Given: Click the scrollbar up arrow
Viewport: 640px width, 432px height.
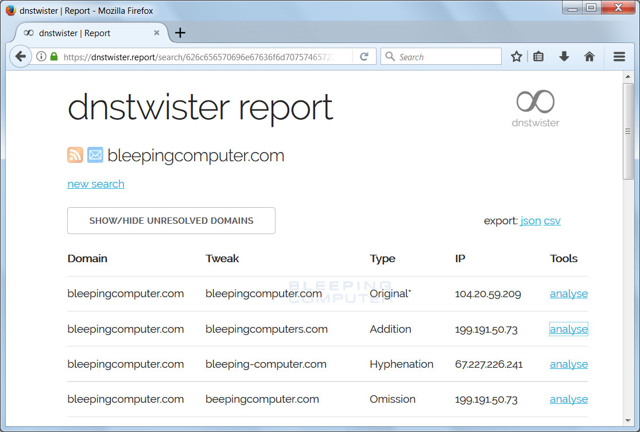Looking at the screenshot, I should click(628, 76).
